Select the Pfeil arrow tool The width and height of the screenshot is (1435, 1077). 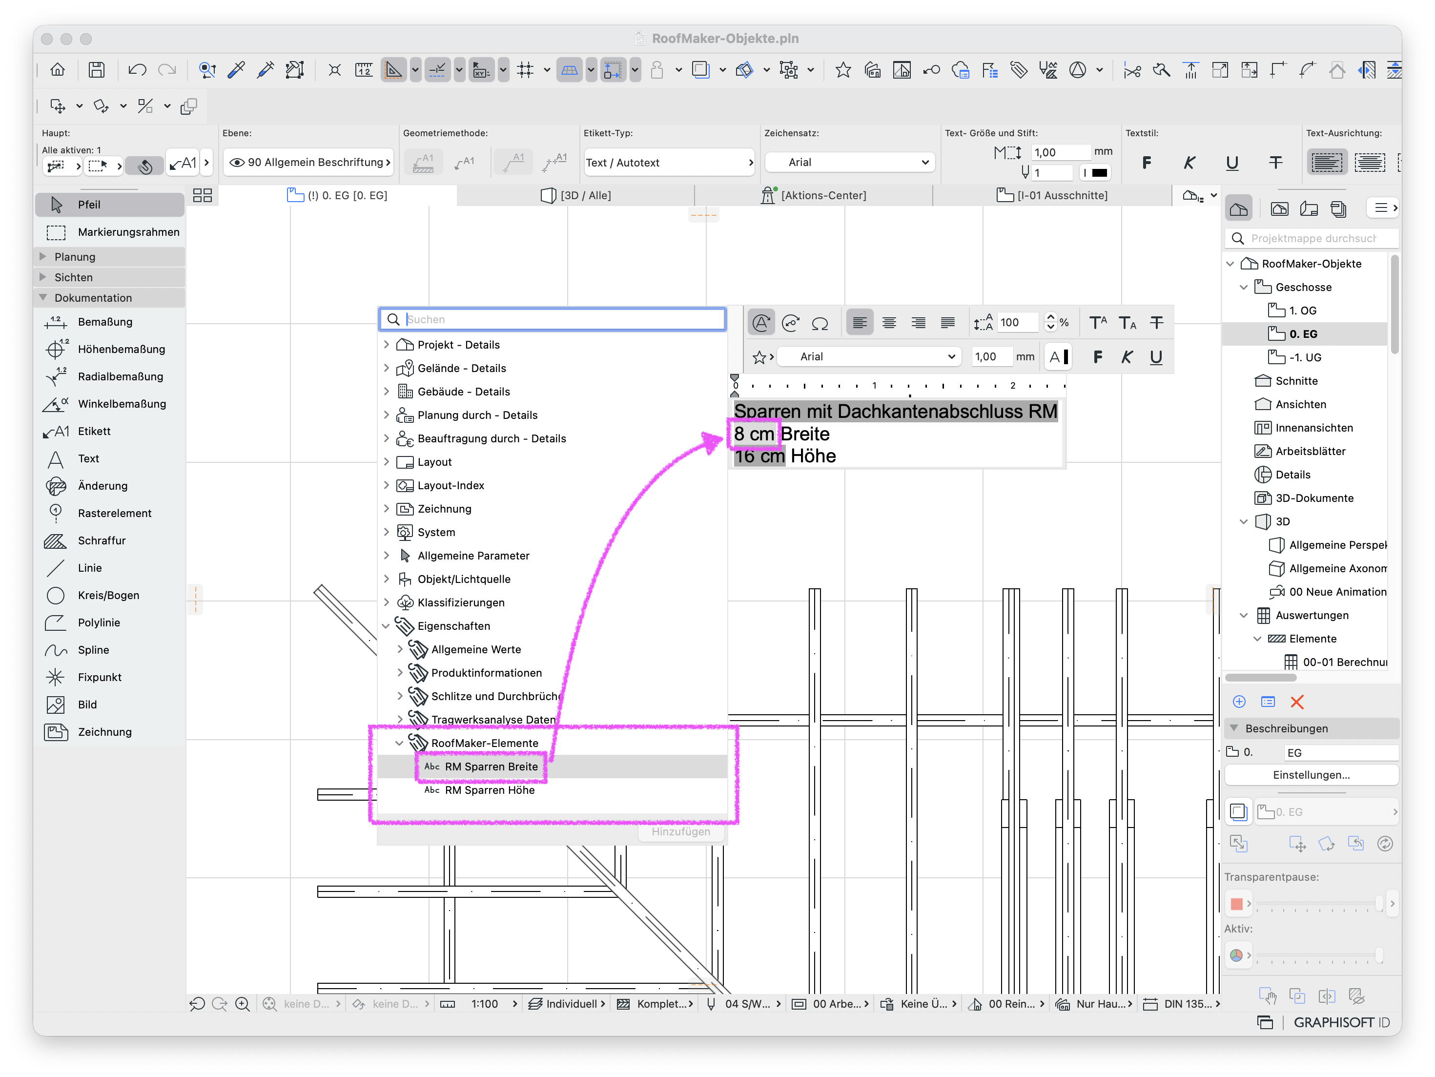[110, 205]
